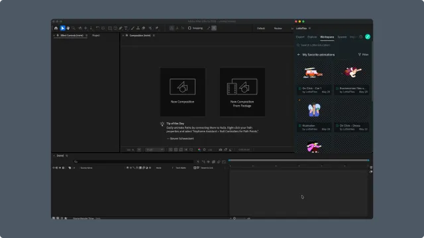The width and height of the screenshot is (424, 238).
Task: Click the Mode column header
Action: point(159,168)
